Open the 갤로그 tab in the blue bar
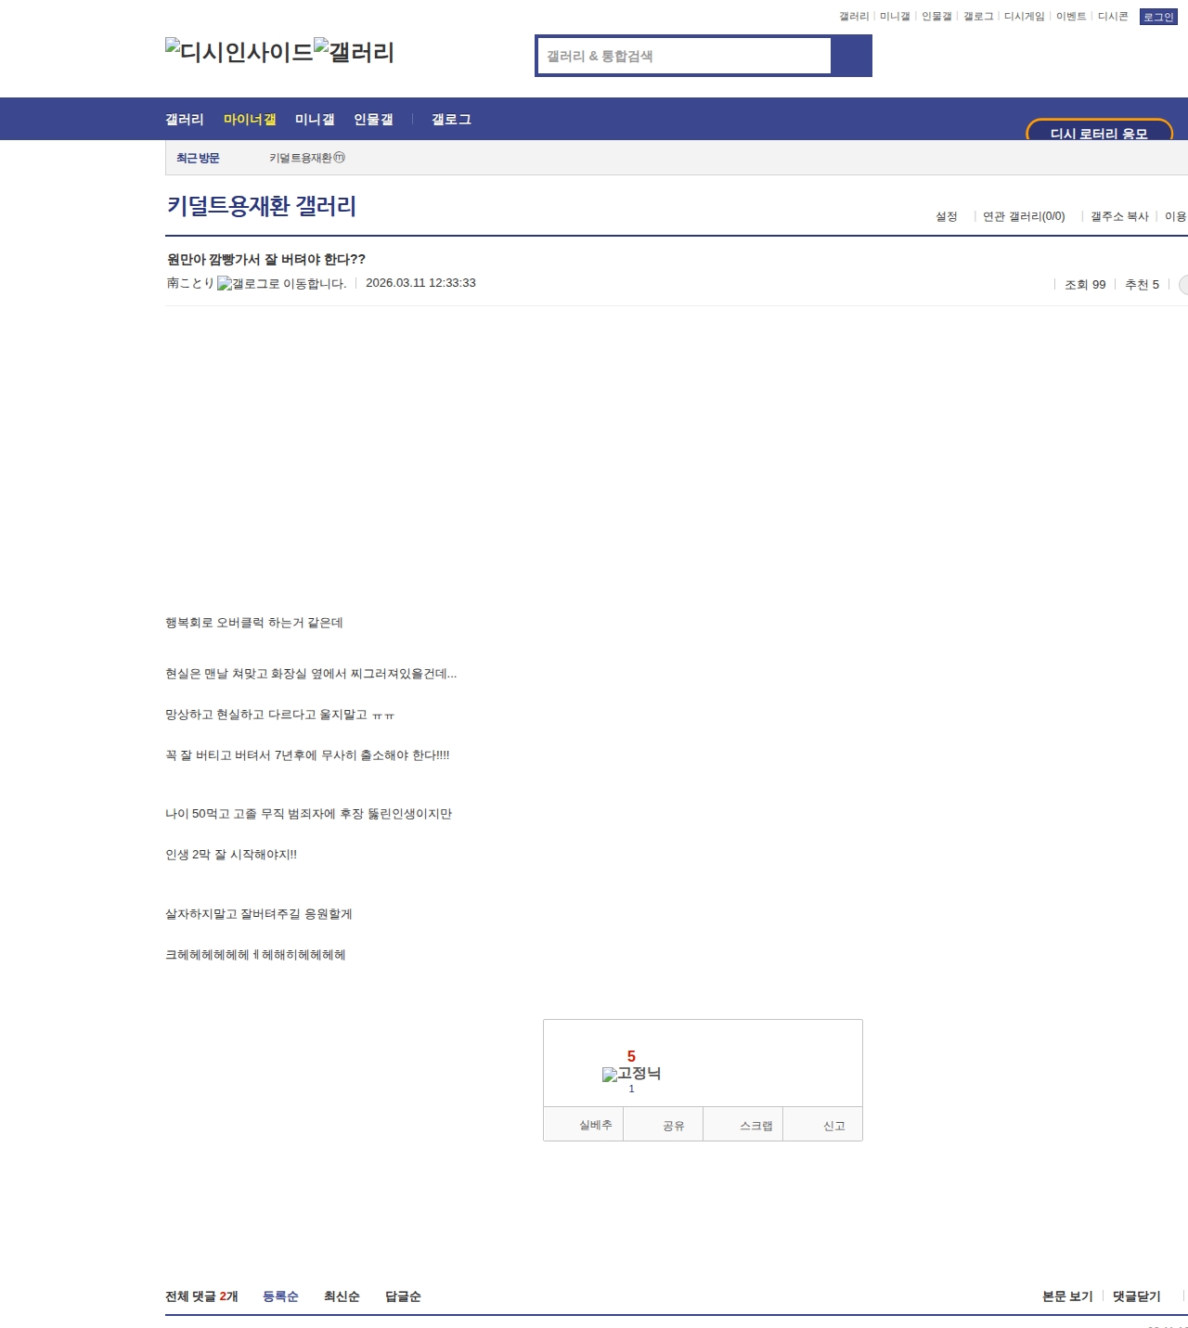This screenshot has width=1188, height=1328. coord(451,120)
